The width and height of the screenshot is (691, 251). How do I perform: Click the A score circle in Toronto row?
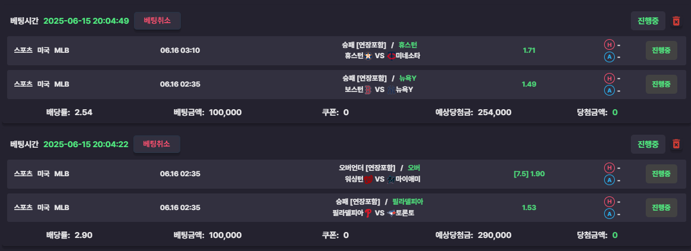tap(609, 214)
